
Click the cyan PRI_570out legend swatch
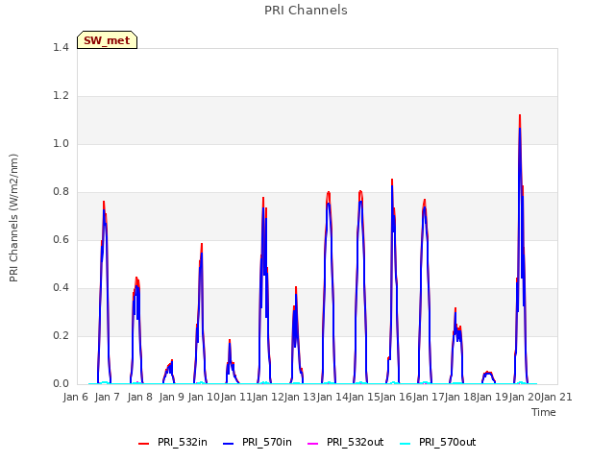(x=406, y=444)
